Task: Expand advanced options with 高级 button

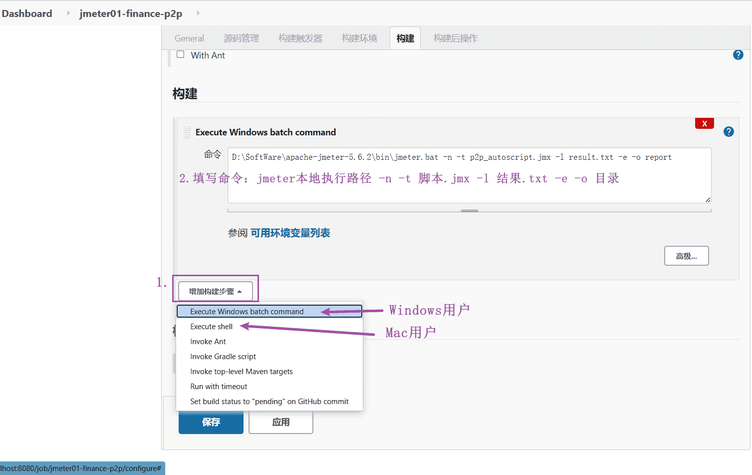Action: tap(686, 256)
